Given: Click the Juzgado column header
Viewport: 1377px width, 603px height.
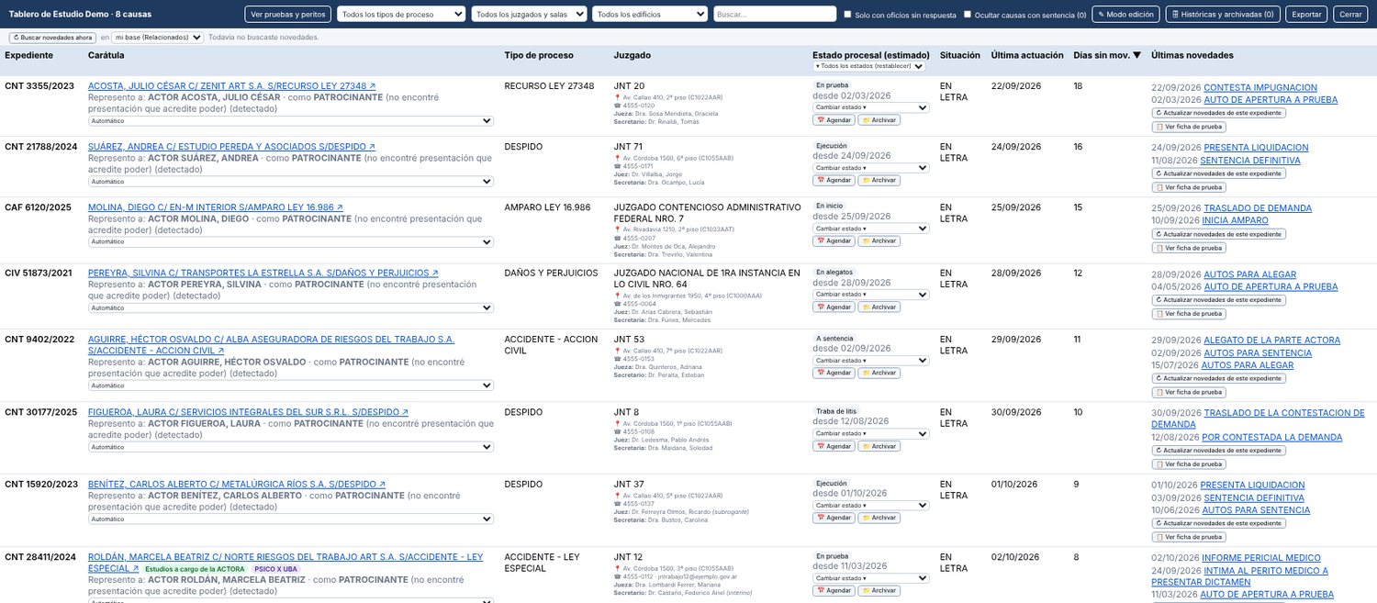Looking at the screenshot, I should pyautogui.click(x=633, y=55).
